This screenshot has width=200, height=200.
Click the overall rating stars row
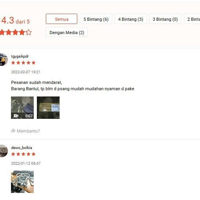pyautogui.click(x=16, y=32)
